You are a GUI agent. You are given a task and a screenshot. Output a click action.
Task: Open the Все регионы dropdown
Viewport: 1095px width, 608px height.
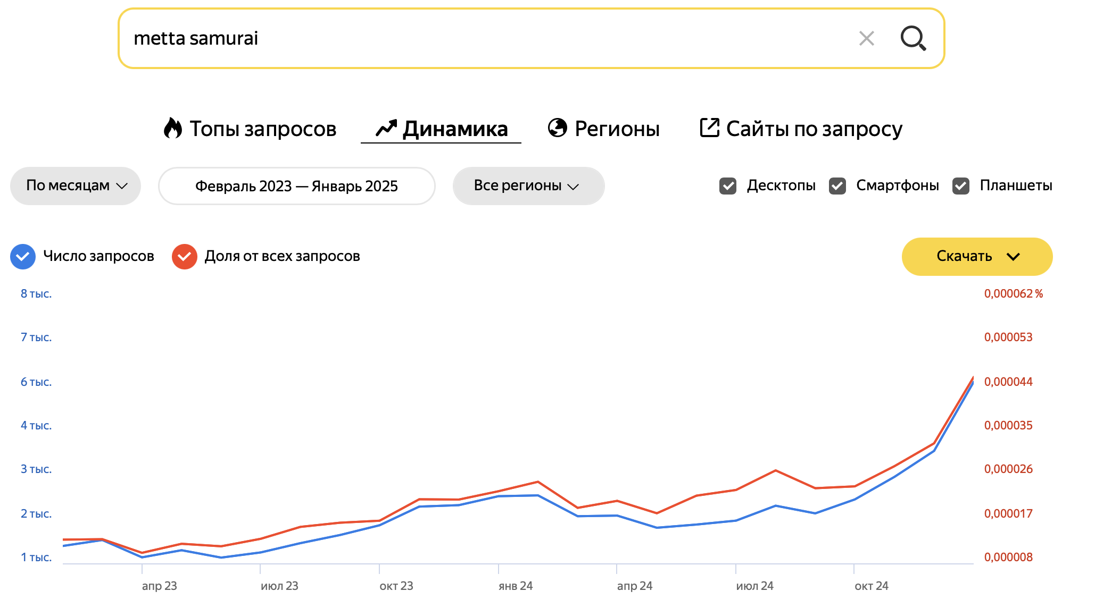tap(528, 186)
